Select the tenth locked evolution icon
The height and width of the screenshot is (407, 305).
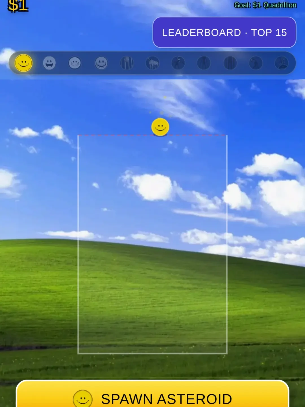click(256, 63)
